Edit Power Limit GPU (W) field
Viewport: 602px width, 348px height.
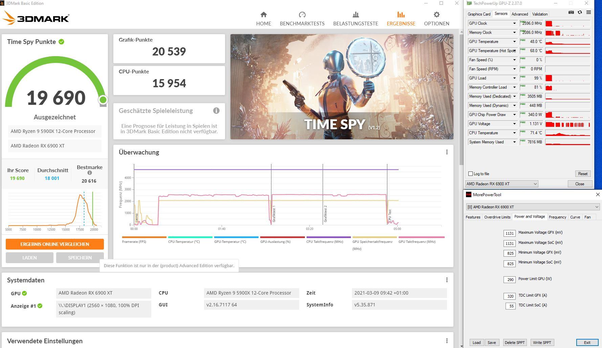click(509, 280)
